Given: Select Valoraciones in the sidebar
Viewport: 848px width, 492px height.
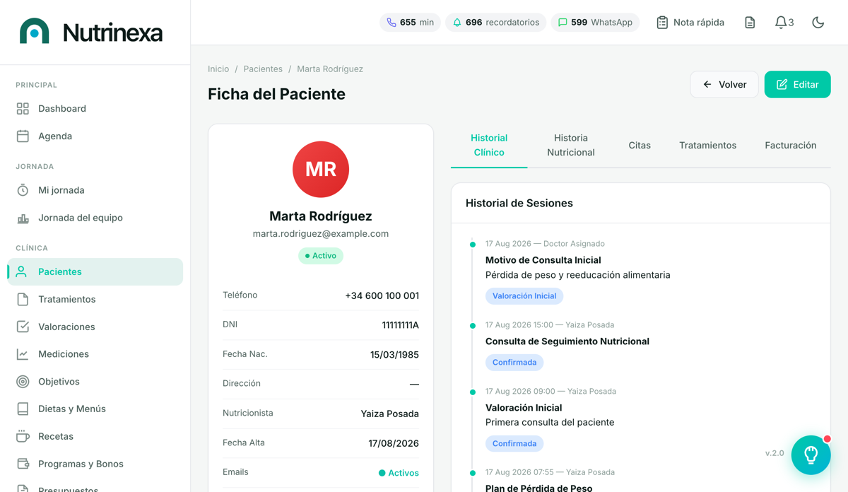Looking at the screenshot, I should (x=95, y=327).
